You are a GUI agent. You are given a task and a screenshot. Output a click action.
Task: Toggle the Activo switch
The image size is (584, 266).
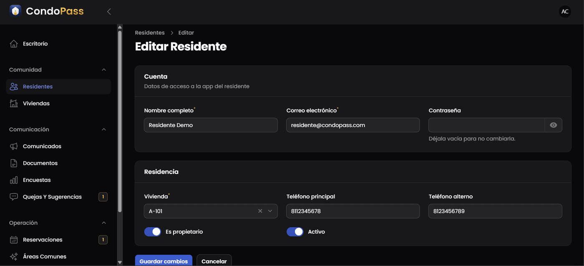coord(295,232)
